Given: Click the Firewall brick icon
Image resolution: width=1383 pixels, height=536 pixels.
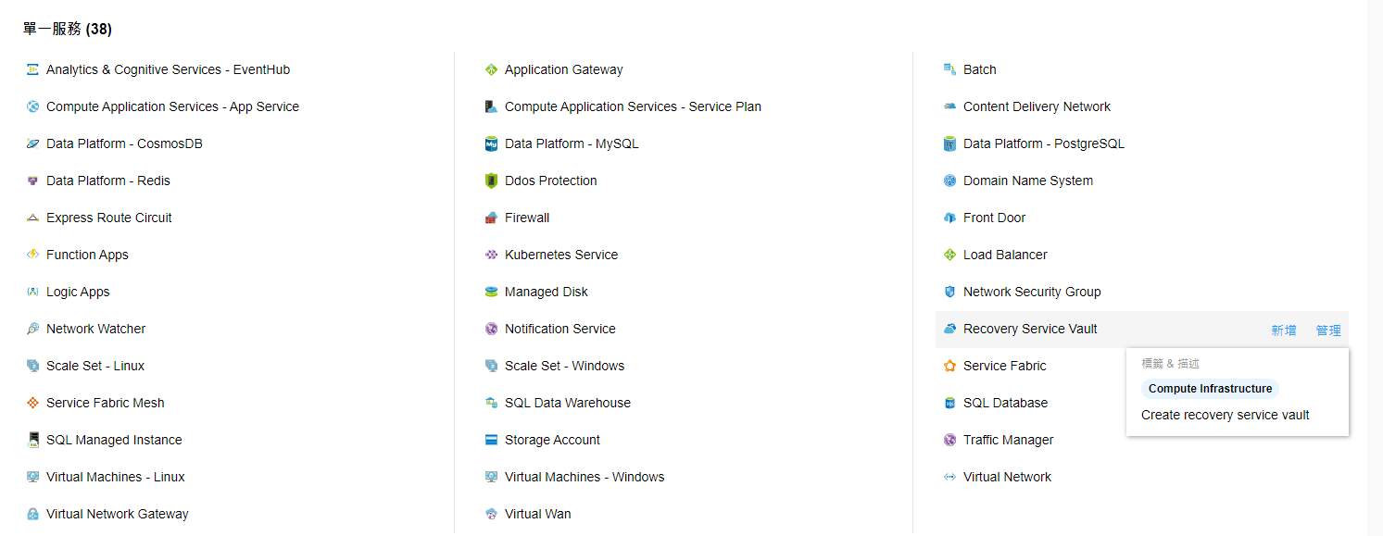Looking at the screenshot, I should 492,218.
